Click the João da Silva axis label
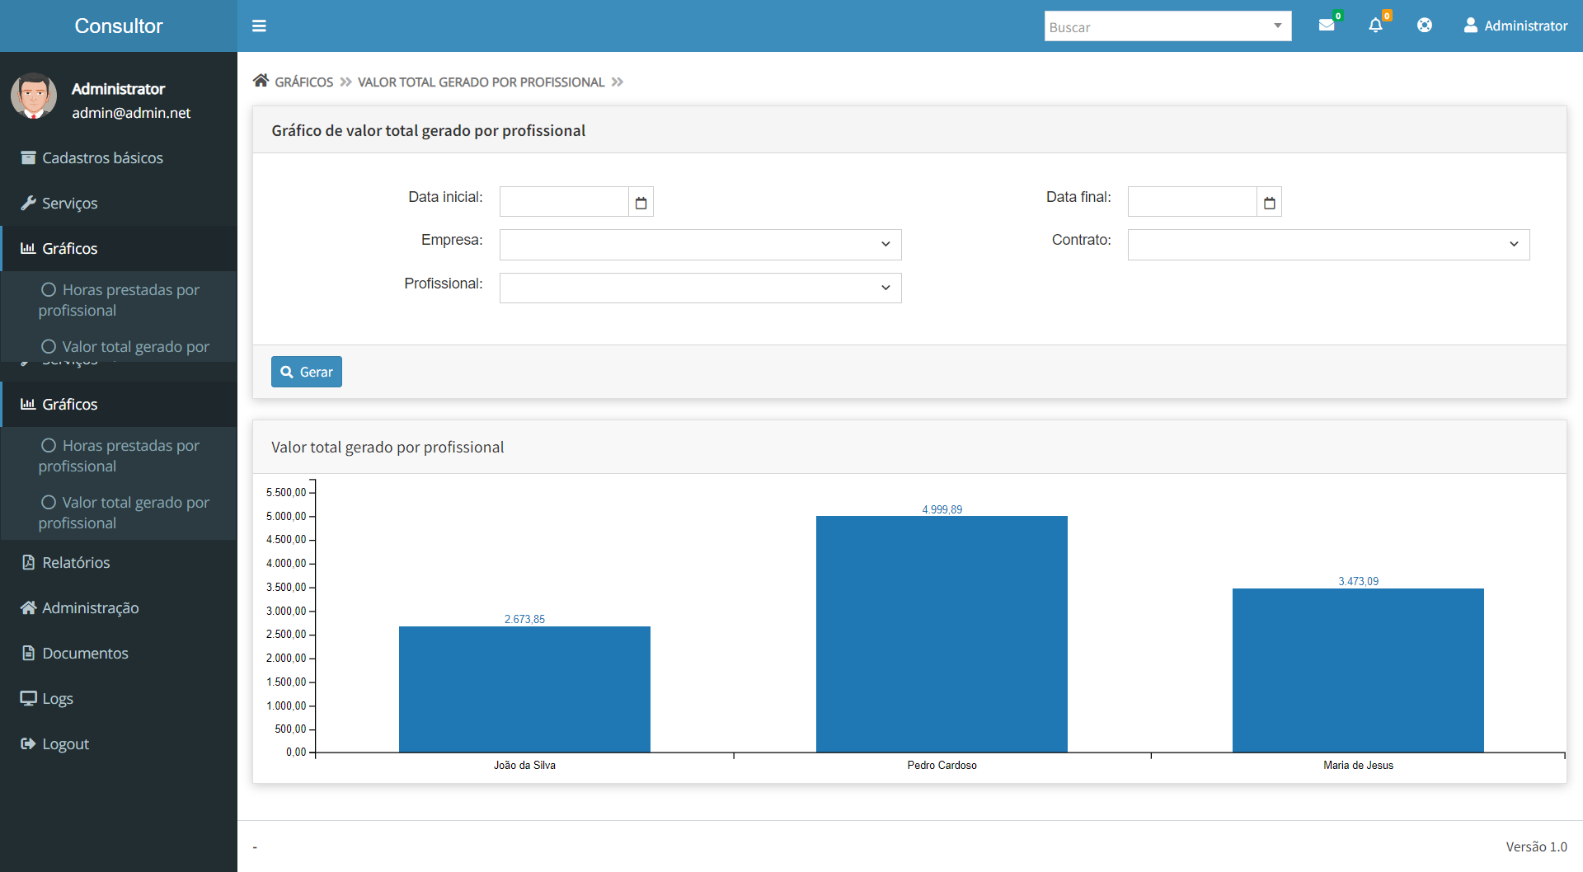Screen dimensions: 1583x872 (x=524, y=765)
